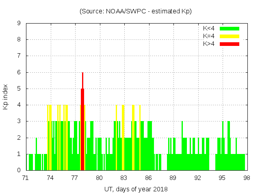
Task: Click the "UT, days of year 2018" label
Action: [x=136, y=189]
